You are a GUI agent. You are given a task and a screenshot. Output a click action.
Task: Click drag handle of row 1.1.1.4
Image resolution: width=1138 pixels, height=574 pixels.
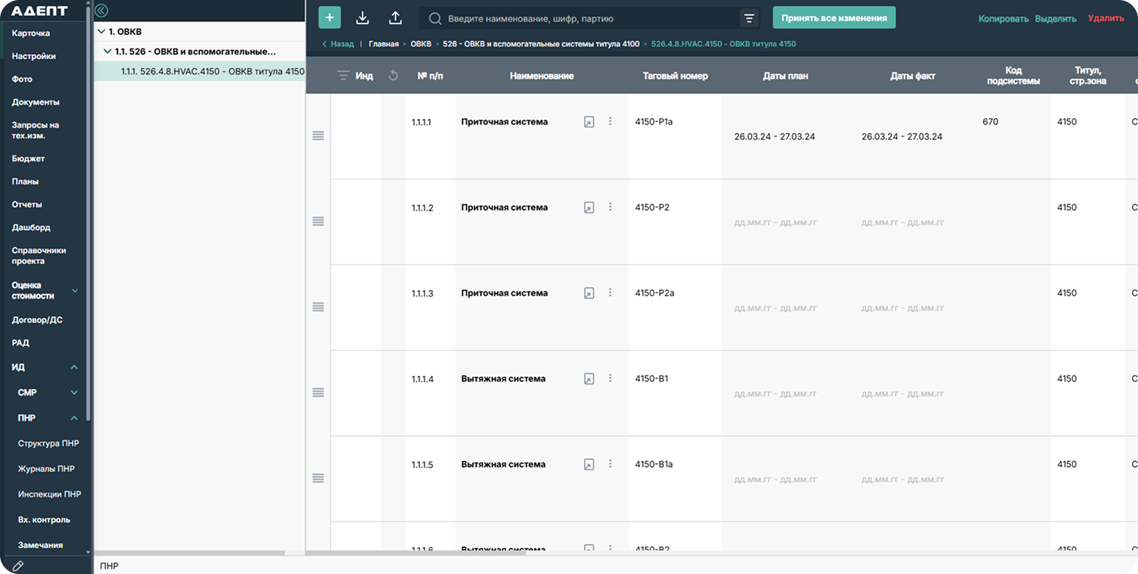pos(318,393)
